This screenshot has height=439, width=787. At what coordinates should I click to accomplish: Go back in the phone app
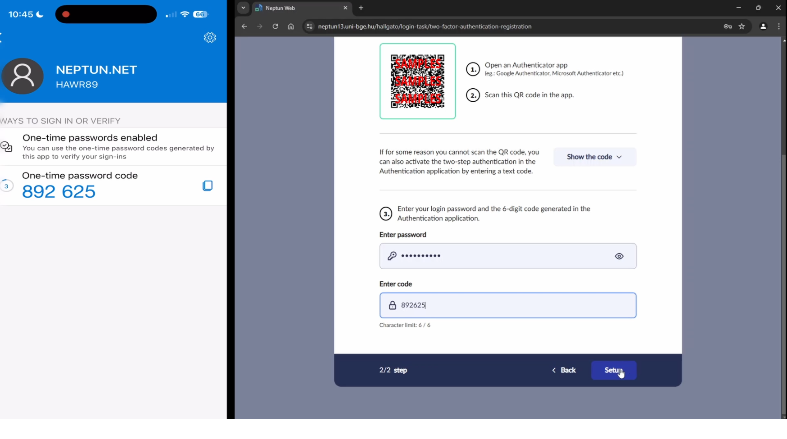1,38
